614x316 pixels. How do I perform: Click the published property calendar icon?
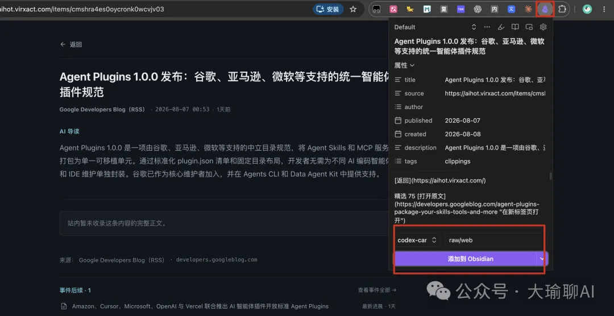click(398, 120)
